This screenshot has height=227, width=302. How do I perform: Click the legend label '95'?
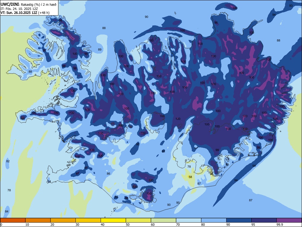(253, 225)
